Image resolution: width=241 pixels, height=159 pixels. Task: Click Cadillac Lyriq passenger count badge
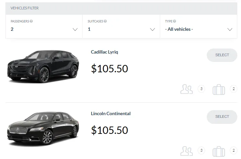[x=201, y=89]
